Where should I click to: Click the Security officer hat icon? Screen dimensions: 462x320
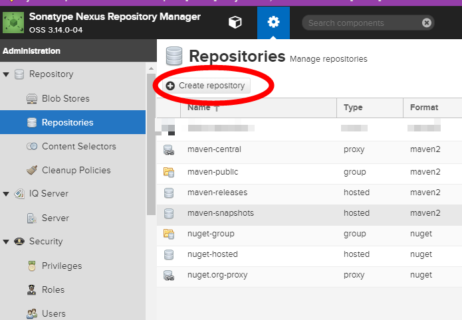click(19, 242)
